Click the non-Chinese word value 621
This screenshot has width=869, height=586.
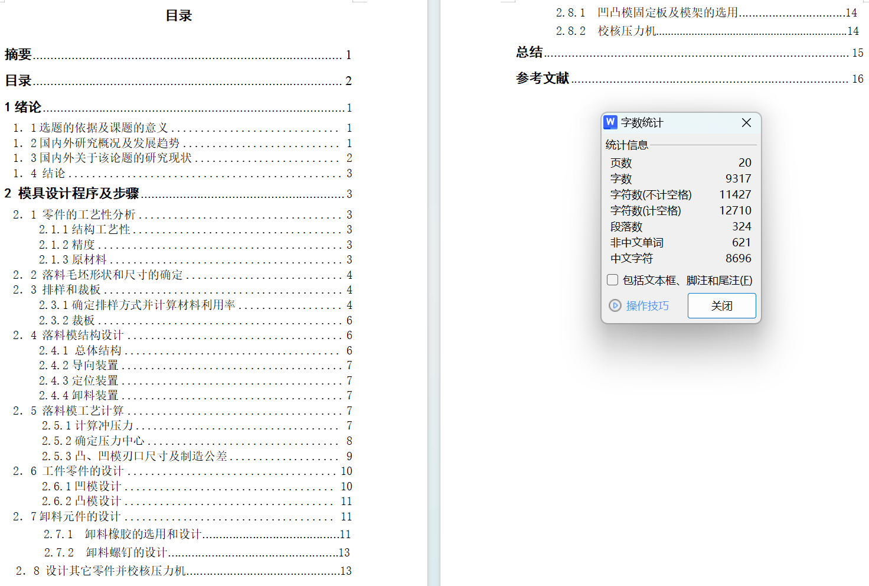click(x=741, y=242)
